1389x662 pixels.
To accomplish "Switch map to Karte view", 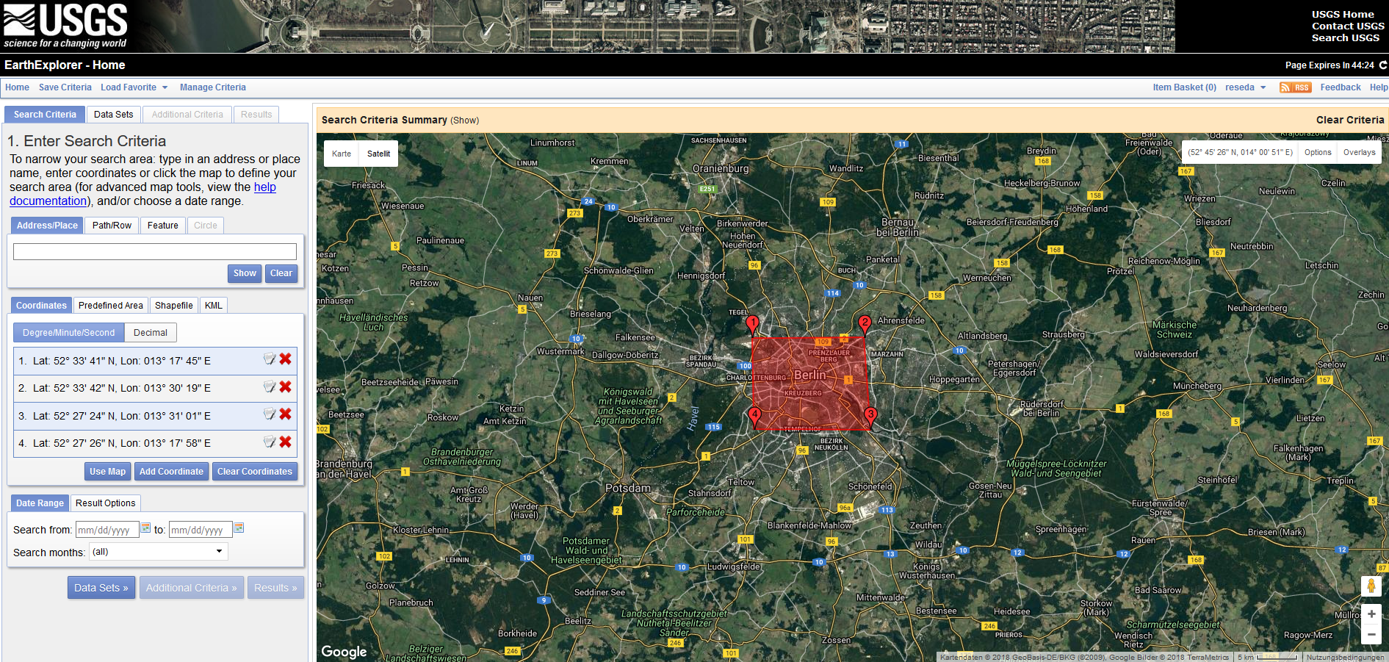I will point(341,154).
